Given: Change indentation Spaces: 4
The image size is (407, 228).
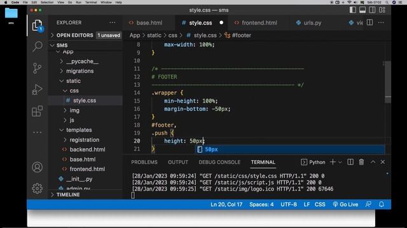Looking at the screenshot, I should [x=261, y=205].
